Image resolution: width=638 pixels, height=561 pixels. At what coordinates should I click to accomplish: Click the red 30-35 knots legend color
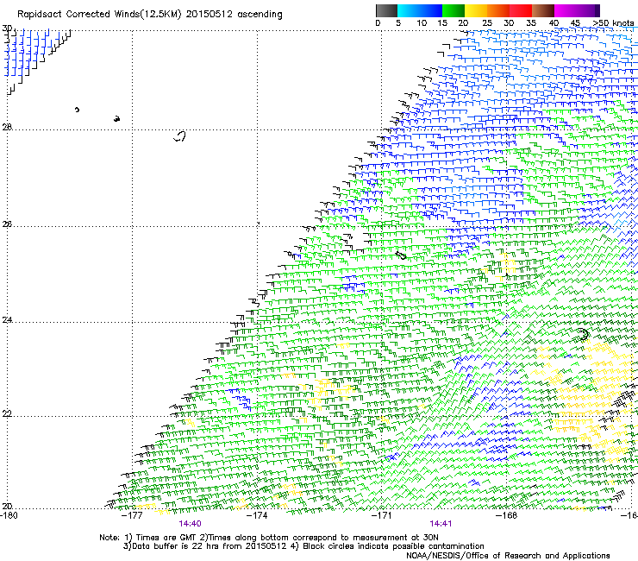pos(521,10)
